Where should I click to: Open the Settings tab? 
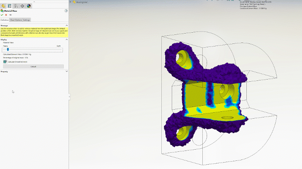pyautogui.click(x=27, y=20)
